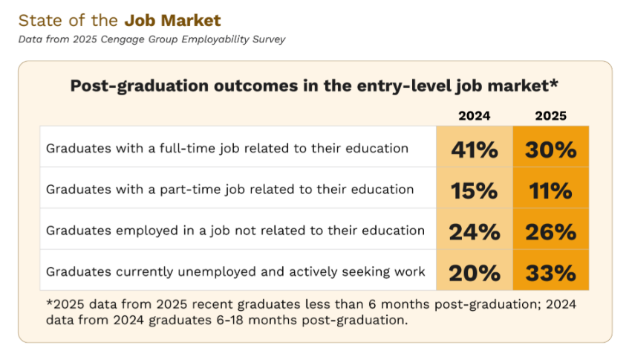
Task: Select the 2025 column header
Action: point(550,115)
